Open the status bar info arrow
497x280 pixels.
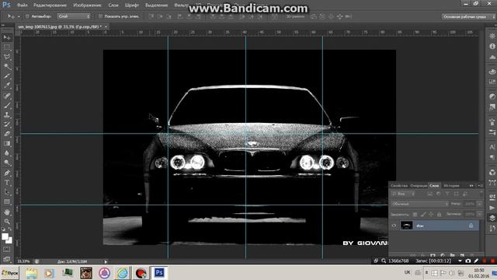[106, 261]
